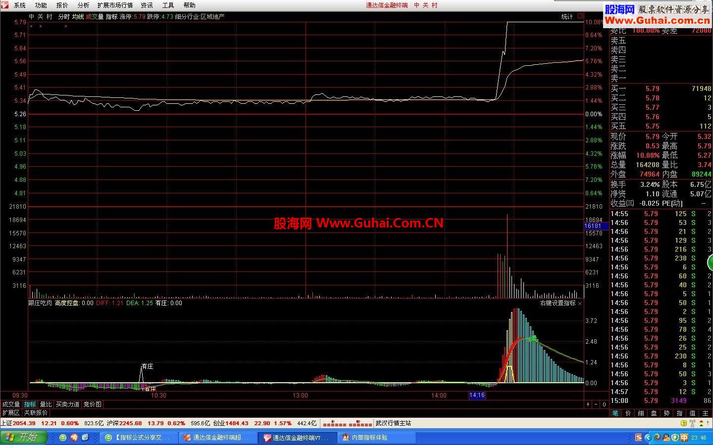The height and width of the screenshot is (445, 713).
Task: Open the 分析 menu
Action: (84, 5)
